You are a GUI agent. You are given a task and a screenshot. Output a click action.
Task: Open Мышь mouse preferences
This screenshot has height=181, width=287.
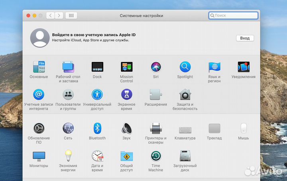pos(244,128)
